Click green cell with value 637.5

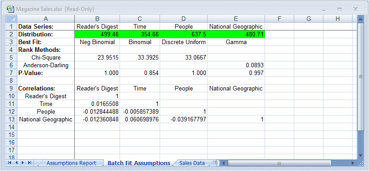click(x=183, y=35)
